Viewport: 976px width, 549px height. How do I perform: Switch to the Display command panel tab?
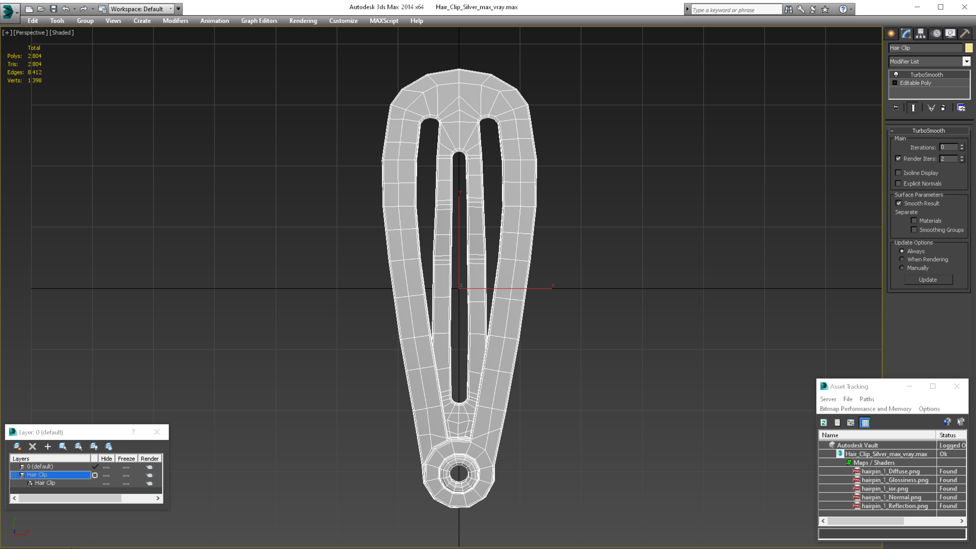(x=950, y=33)
